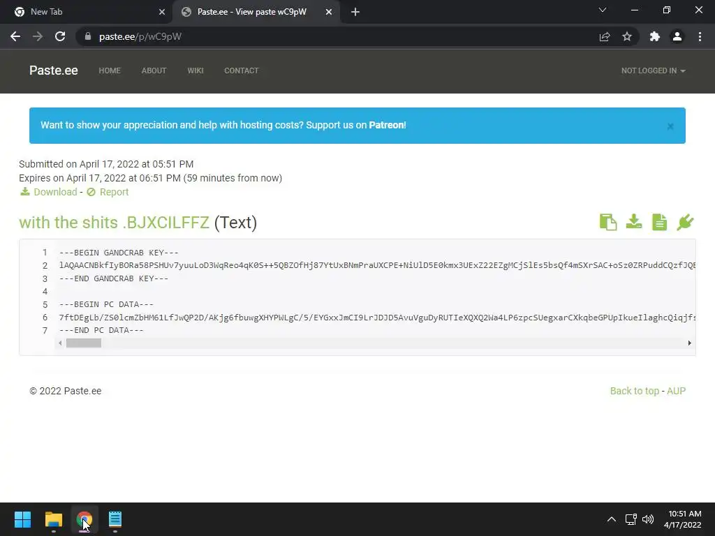Click the horizontal scrollbar thumb in code box
Image resolution: width=715 pixels, height=536 pixels.
pyautogui.click(x=84, y=343)
